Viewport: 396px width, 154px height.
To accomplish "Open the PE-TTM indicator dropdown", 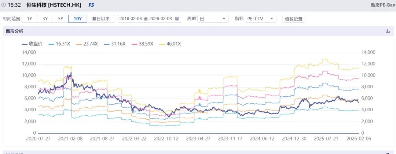I will coord(260,19).
